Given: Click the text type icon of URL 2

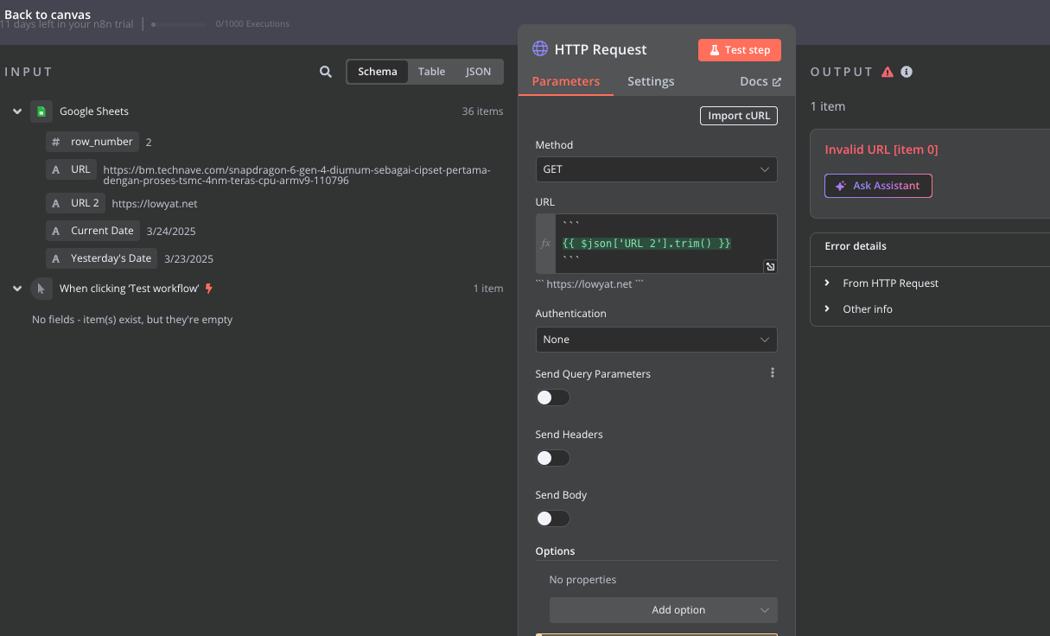Looking at the screenshot, I should tap(56, 204).
